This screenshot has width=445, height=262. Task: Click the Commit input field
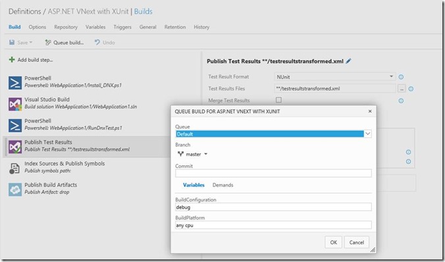273,173
